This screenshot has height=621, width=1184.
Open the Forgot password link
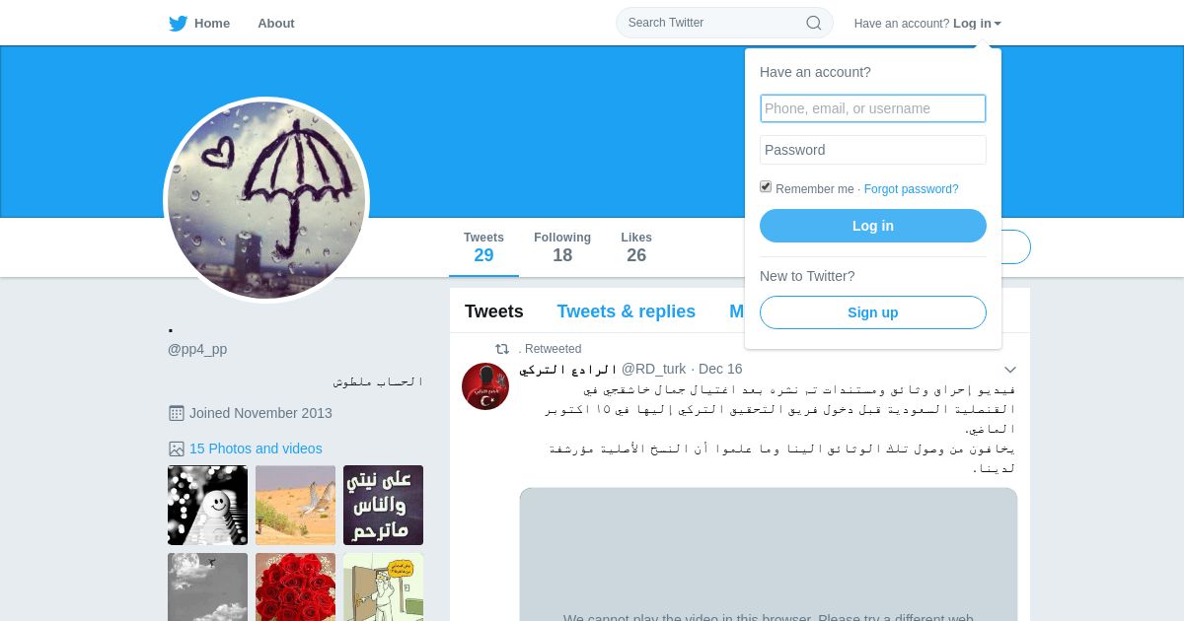pos(911,189)
